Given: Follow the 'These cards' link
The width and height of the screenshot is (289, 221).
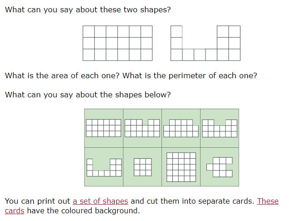Looking at the screenshot, I should click(x=268, y=201).
